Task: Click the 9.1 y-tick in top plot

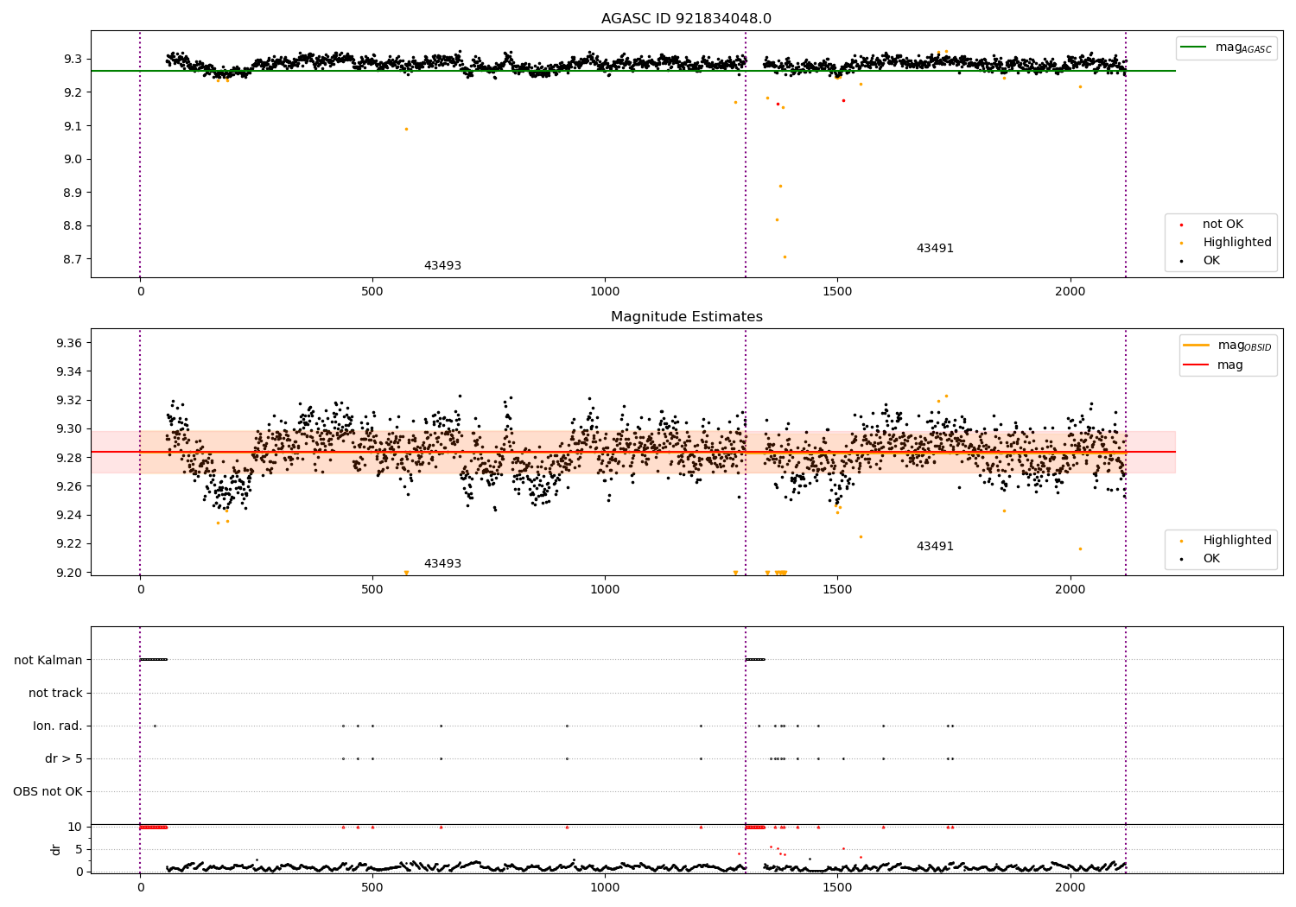Action: (x=73, y=126)
